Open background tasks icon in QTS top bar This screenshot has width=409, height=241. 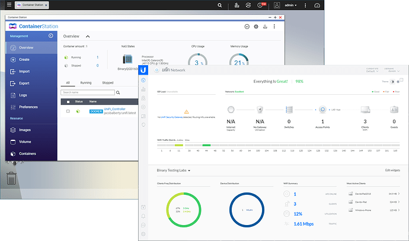pos(237,5)
